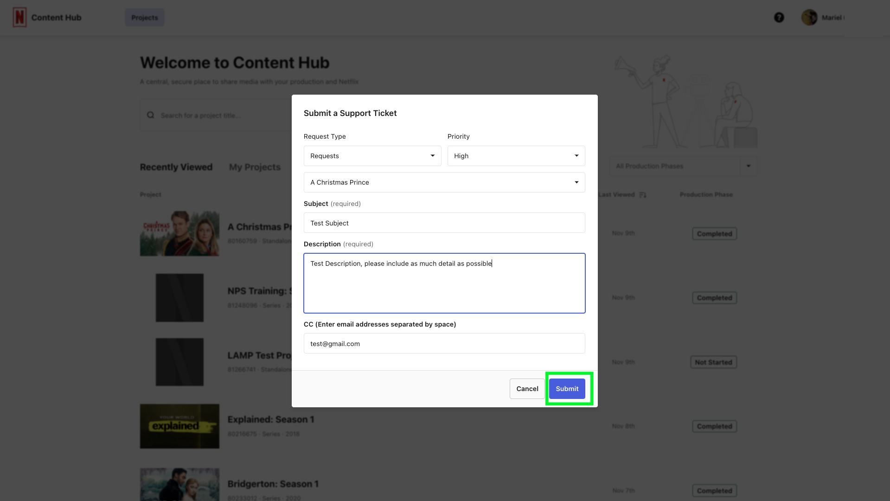Click the Not Started badge for LAMP Test
The height and width of the screenshot is (501, 890).
pos(713,362)
